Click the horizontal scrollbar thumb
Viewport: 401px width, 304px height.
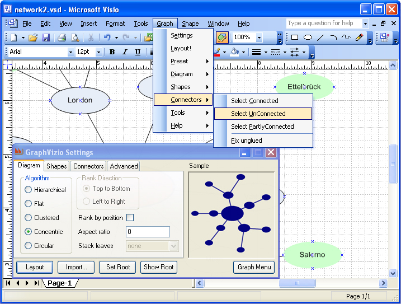point(297,283)
